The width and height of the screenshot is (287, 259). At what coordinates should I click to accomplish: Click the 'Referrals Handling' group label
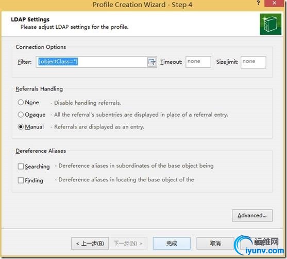click(x=39, y=89)
